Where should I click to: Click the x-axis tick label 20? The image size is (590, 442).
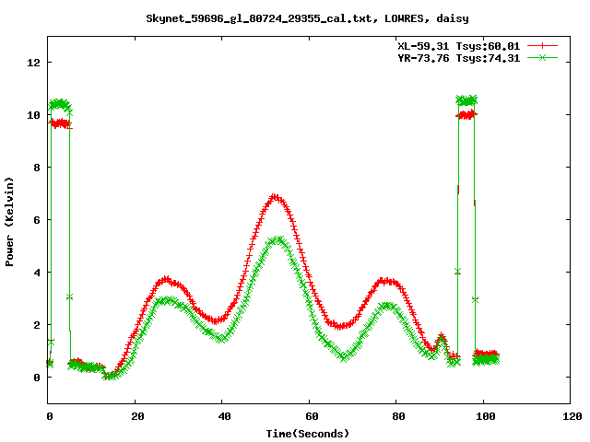[x=137, y=416]
